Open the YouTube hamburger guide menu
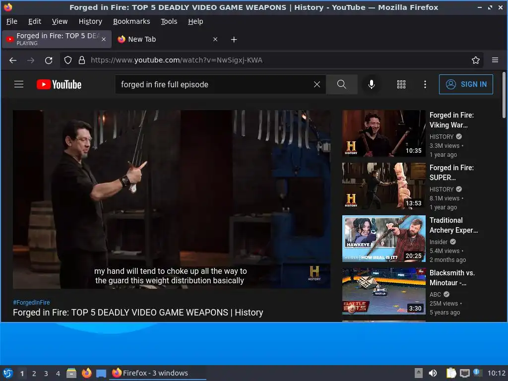Image resolution: width=508 pixels, height=381 pixels. tap(19, 84)
